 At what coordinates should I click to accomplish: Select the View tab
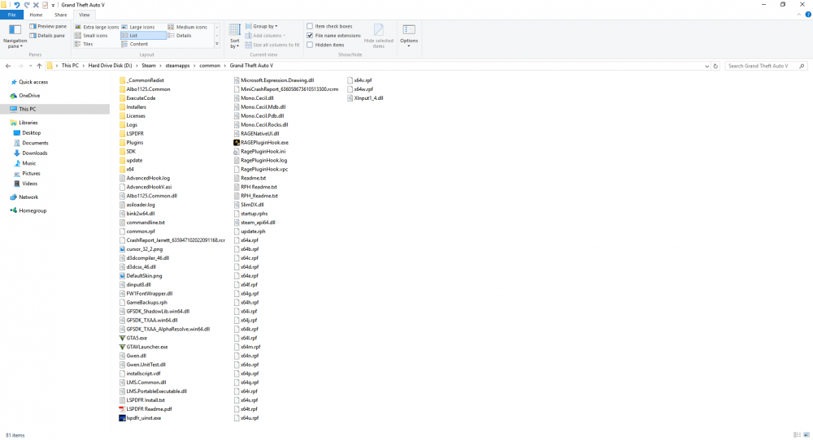[85, 15]
